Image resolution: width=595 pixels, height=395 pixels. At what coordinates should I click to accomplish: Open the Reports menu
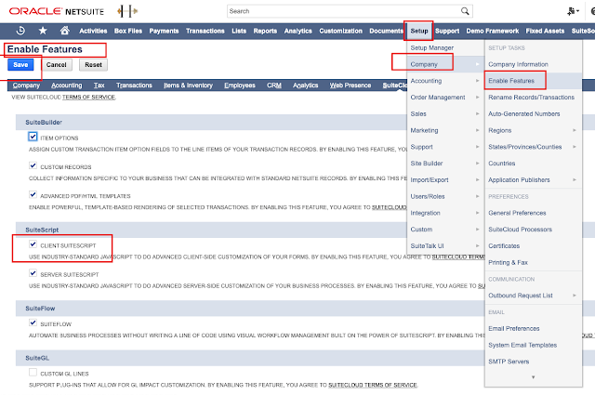coord(265,31)
